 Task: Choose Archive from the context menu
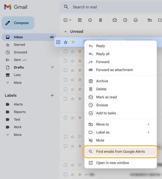[121, 81]
